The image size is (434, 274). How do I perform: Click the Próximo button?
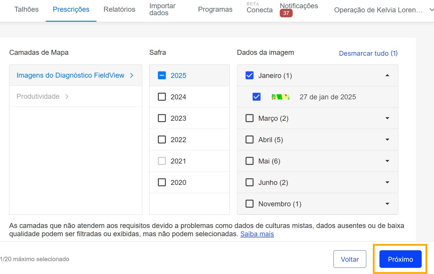click(x=400, y=259)
